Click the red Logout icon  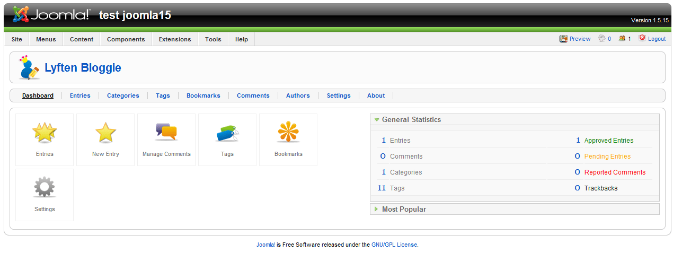pos(642,38)
